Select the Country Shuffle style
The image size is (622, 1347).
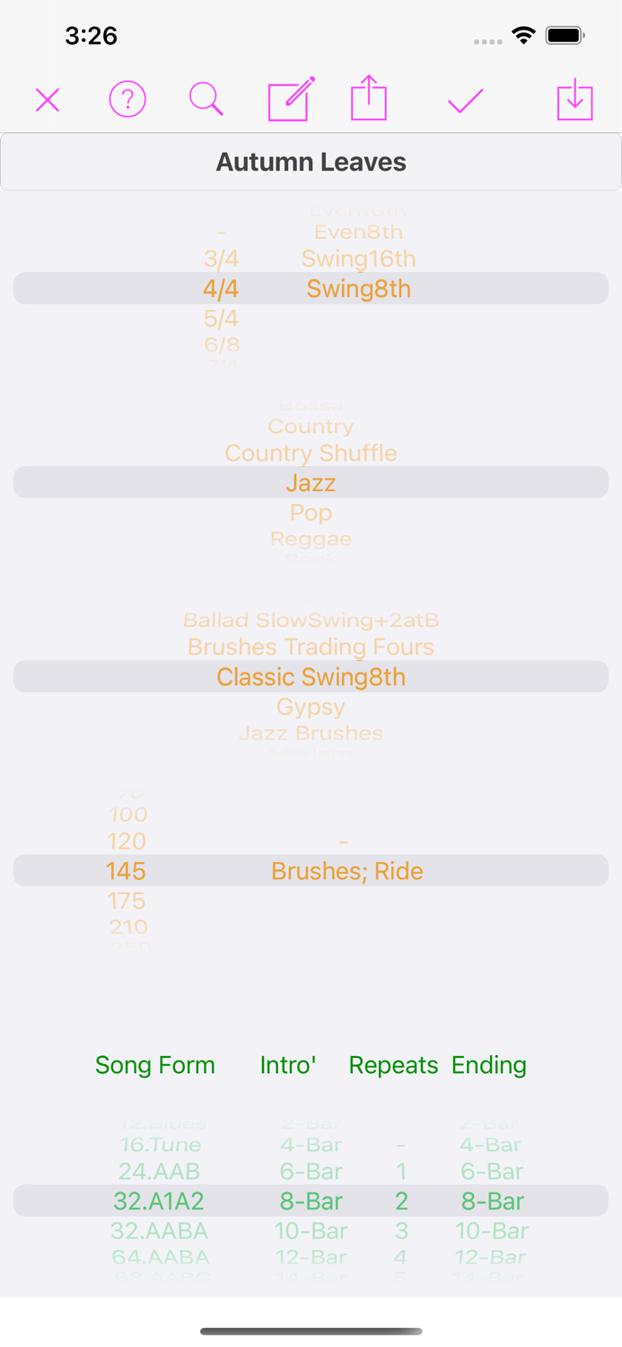(x=311, y=453)
